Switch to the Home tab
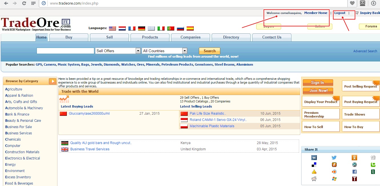The height and width of the screenshot is (186, 380). point(41,37)
